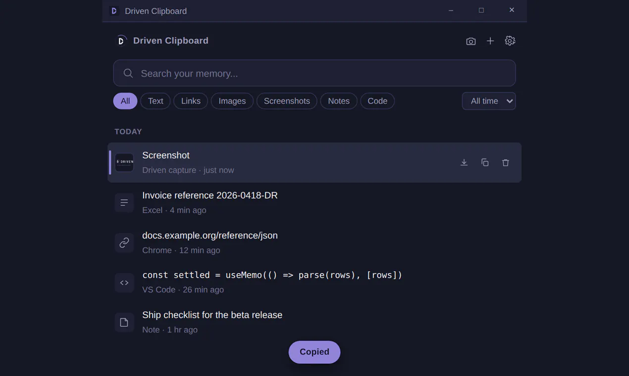Screen dimensions: 629x376
Task: Open the docs.example.org/reference/json entry
Action: tap(314, 242)
